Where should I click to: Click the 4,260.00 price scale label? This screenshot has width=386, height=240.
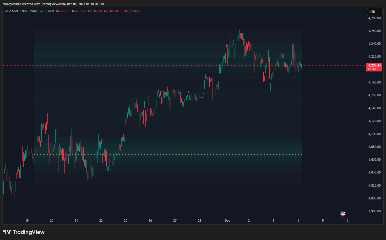click(x=374, y=31)
